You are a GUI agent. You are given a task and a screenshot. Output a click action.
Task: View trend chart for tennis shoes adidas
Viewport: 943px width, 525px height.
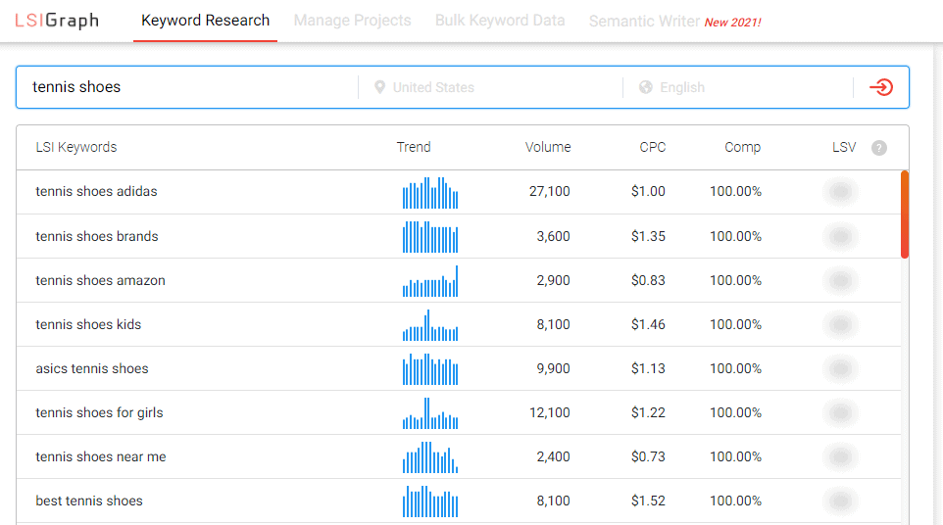(430, 193)
